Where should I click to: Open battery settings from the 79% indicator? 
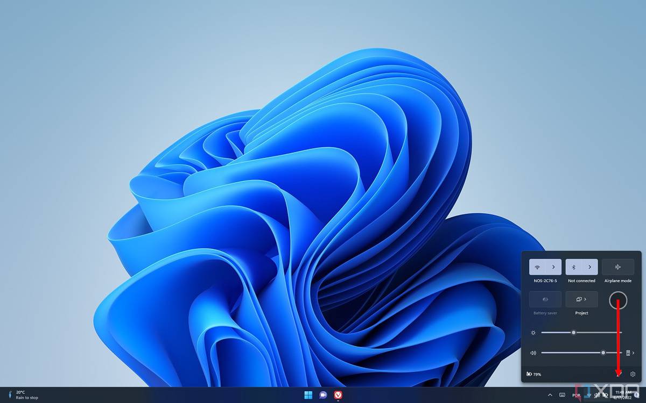click(534, 374)
